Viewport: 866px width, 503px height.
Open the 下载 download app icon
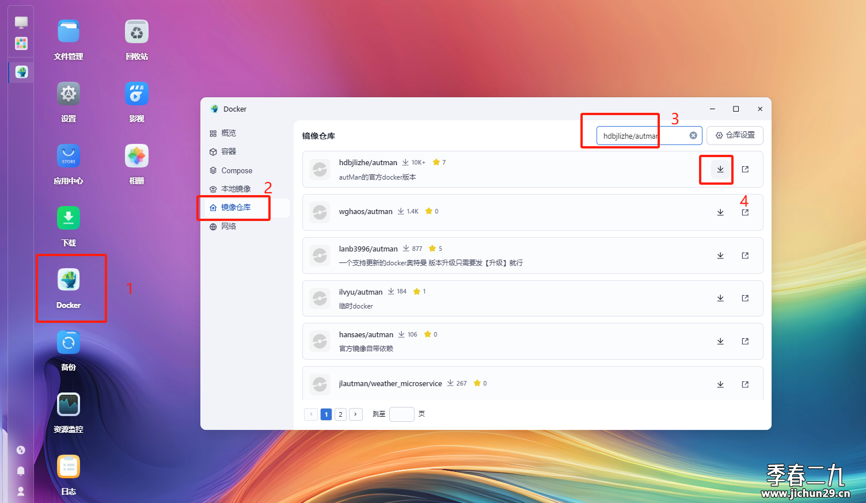coord(69,218)
